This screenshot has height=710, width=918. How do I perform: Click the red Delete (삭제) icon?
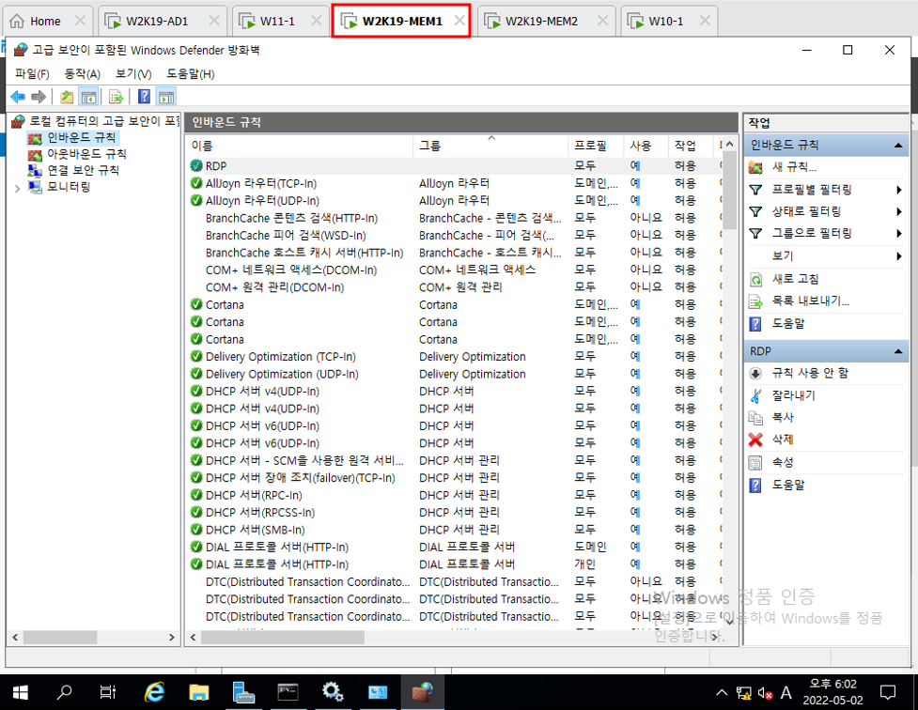(x=755, y=440)
